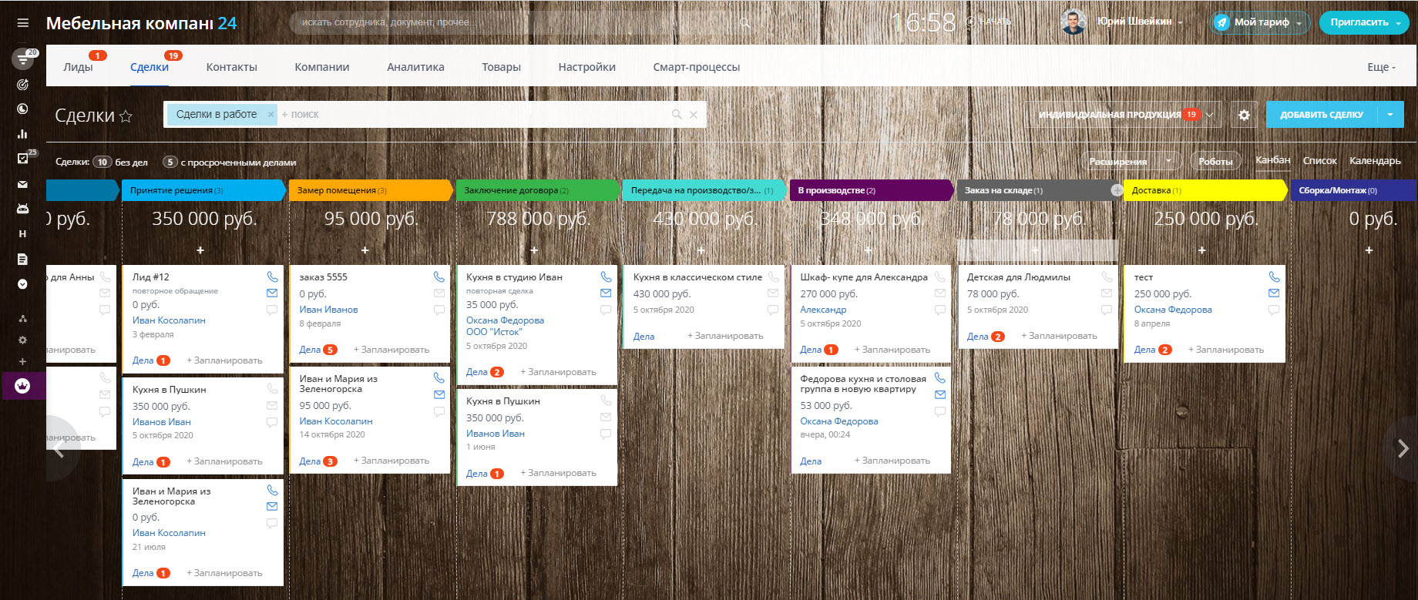This screenshot has width=1418, height=600.
Task: Click the global search field at top
Action: pos(521,22)
